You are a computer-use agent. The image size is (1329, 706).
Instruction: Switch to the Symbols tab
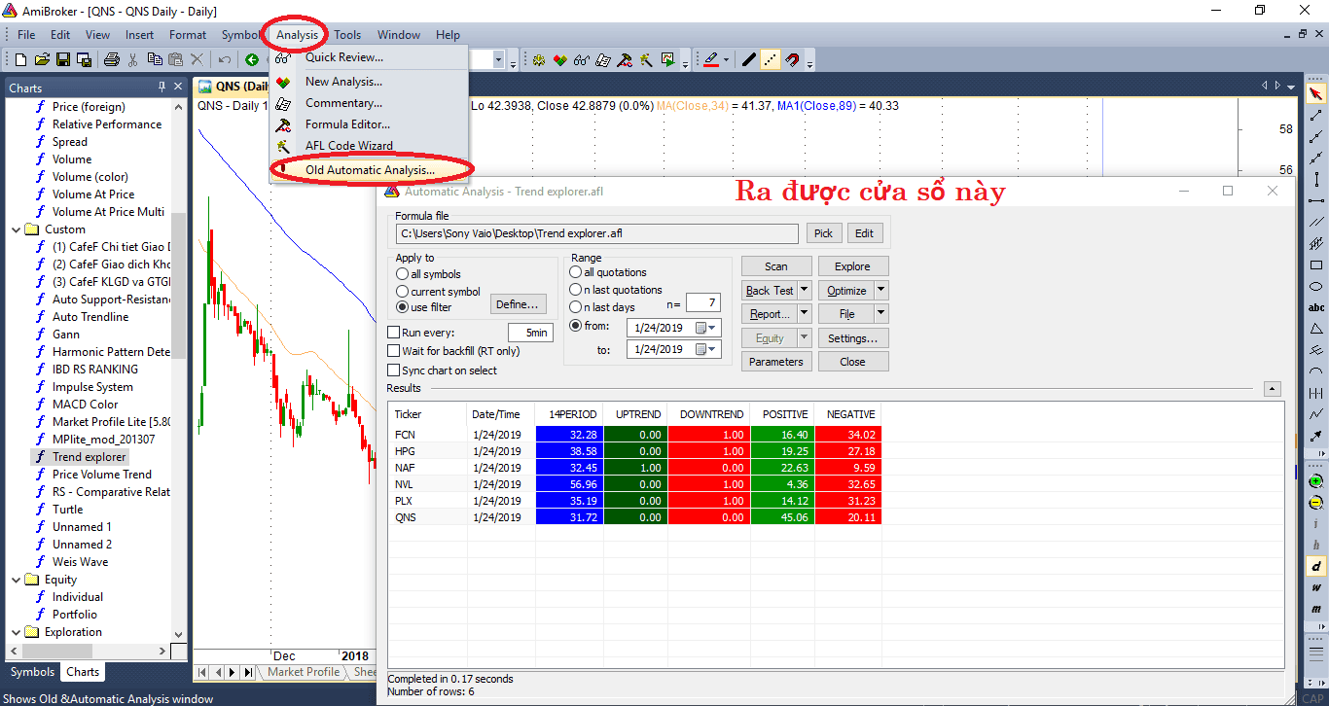point(32,672)
